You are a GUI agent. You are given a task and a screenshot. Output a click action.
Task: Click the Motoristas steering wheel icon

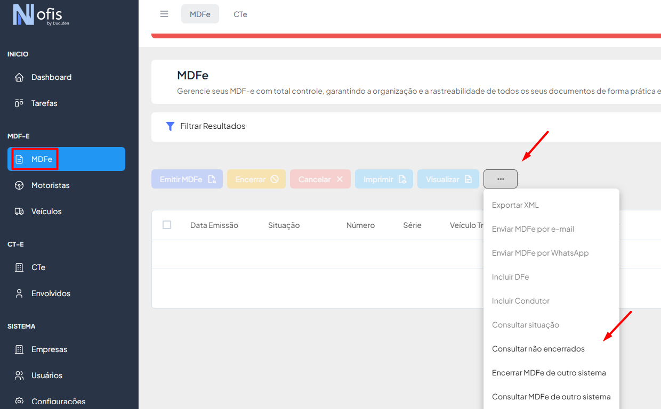19,185
